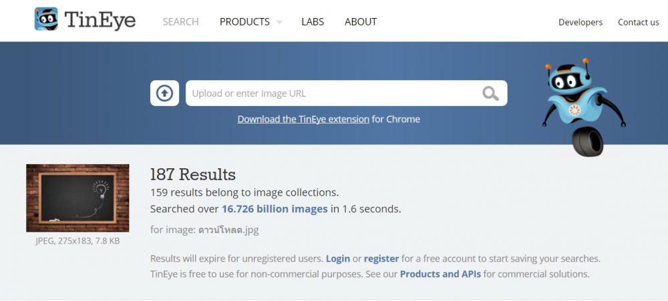Screen dimensions: 668x301
Task: Focus the Upload or enter Image URL field
Action: [331, 93]
